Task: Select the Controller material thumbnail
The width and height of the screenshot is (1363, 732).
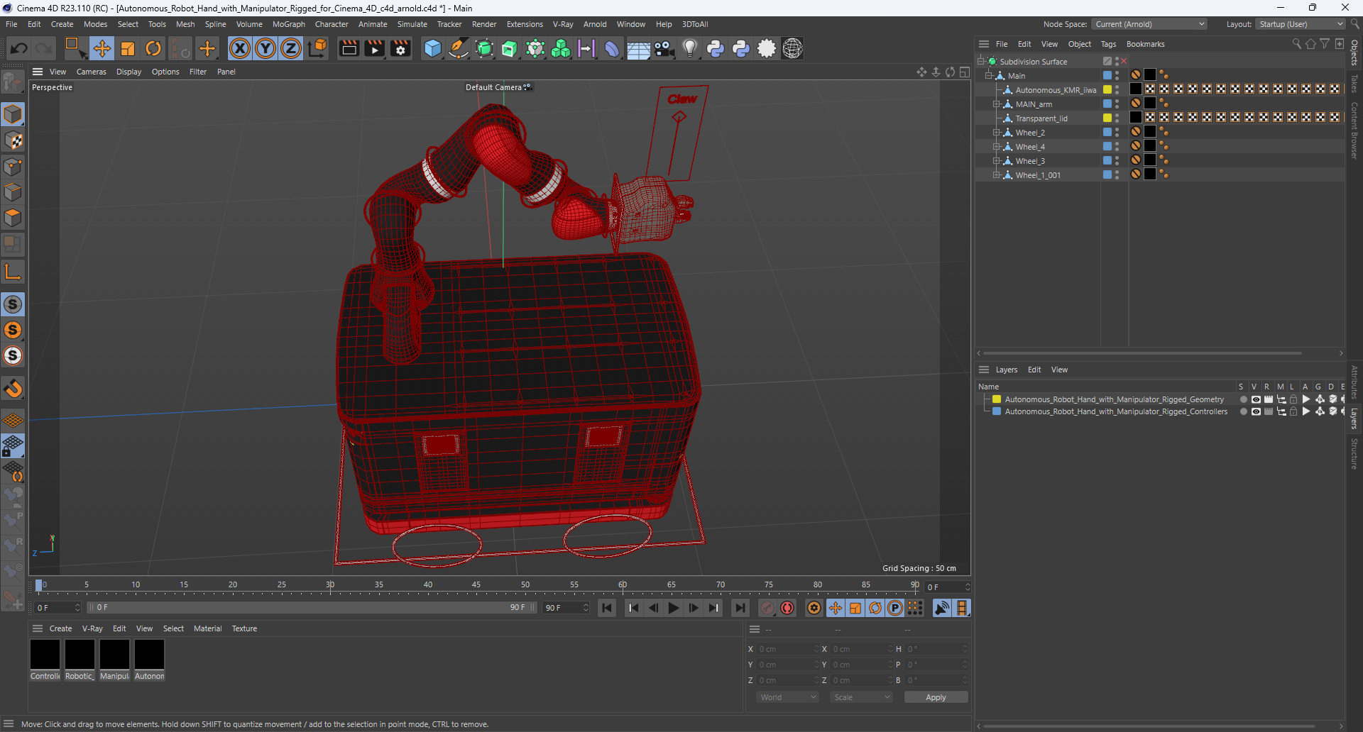Action: [45, 654]
